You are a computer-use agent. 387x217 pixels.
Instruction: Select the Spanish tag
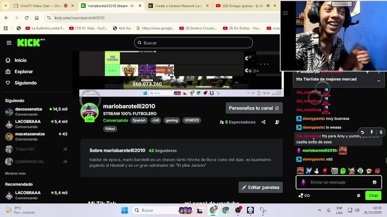click(x=139, y=120)
